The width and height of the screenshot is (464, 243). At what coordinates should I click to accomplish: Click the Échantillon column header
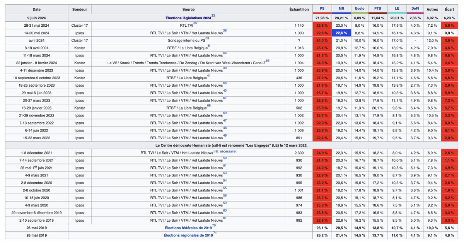299,9
